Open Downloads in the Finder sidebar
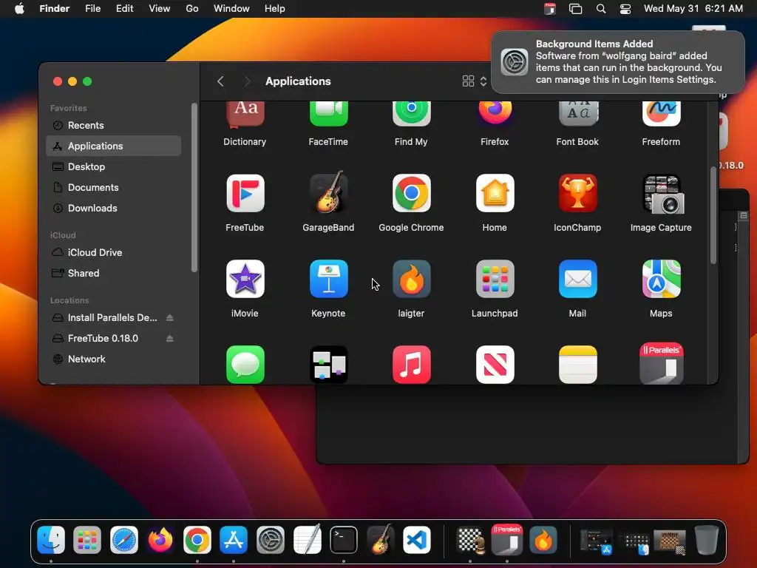Image resolution: width=757 pixels, height=568 pixels. click(x=113, y=208)
